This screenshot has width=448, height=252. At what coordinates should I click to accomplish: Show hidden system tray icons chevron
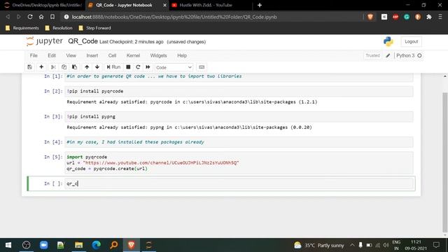click(352, 245)
